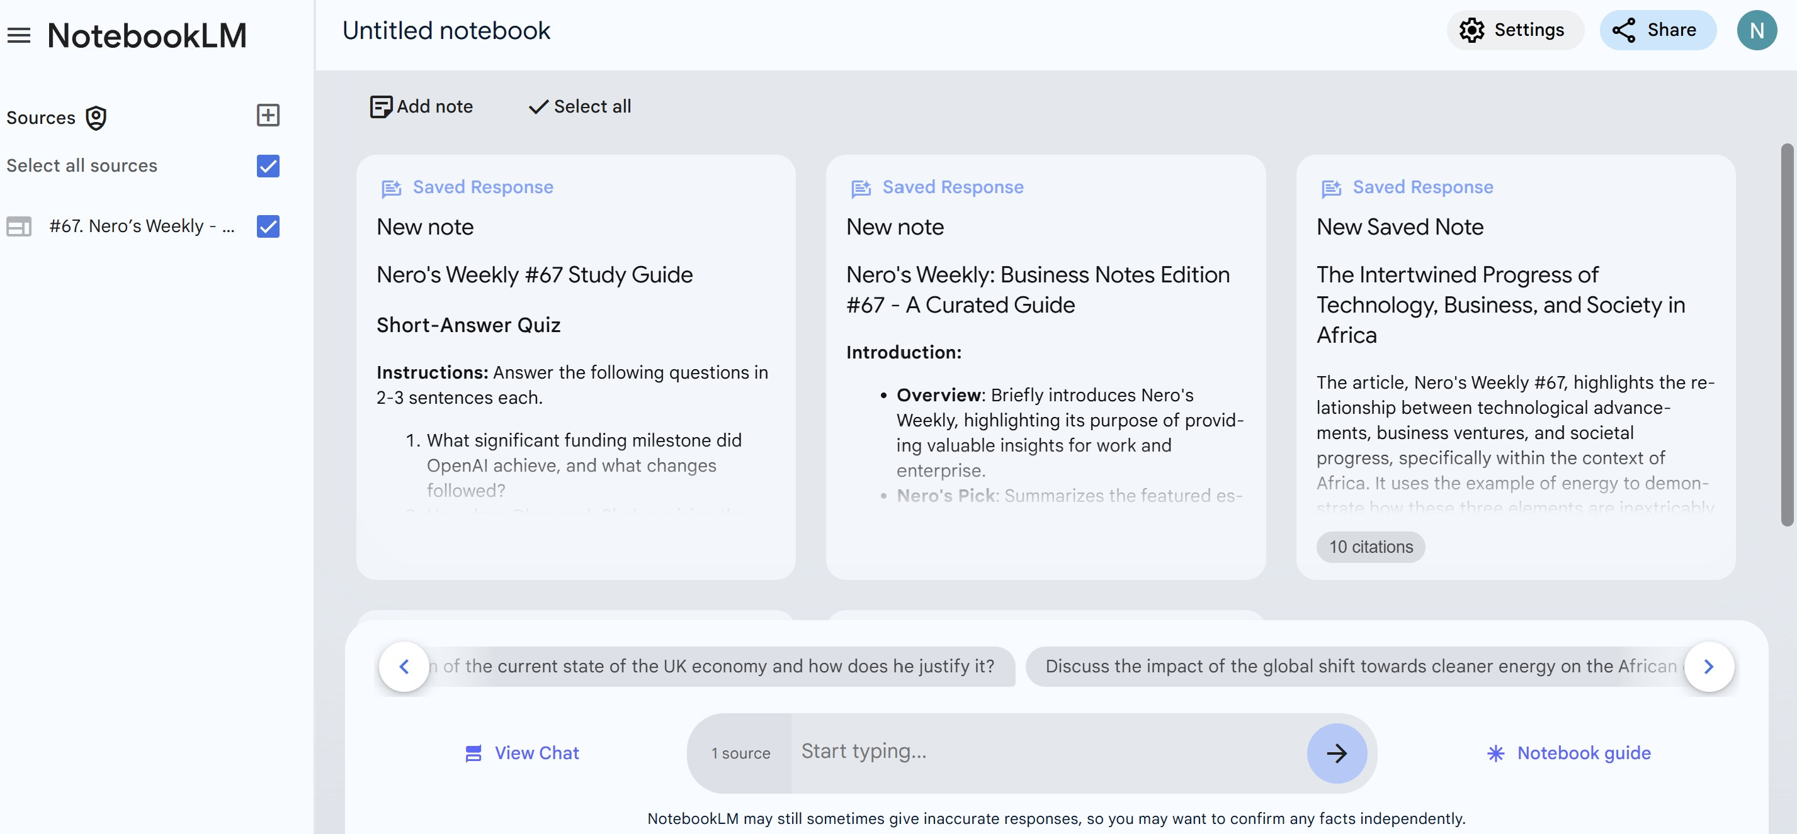Click the Sources privacy shield icon
1797x834 pixels.
96,118
